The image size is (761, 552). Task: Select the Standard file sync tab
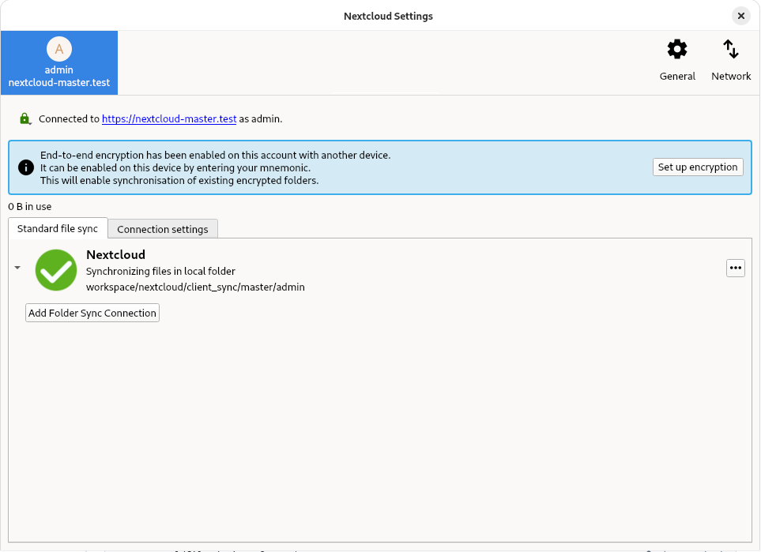point(58,228)
